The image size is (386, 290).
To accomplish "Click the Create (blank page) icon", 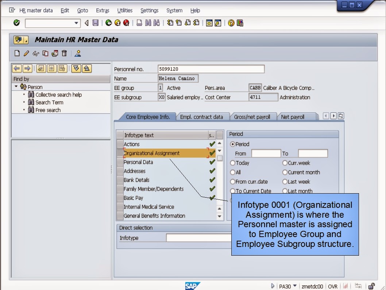I will 17,53.
